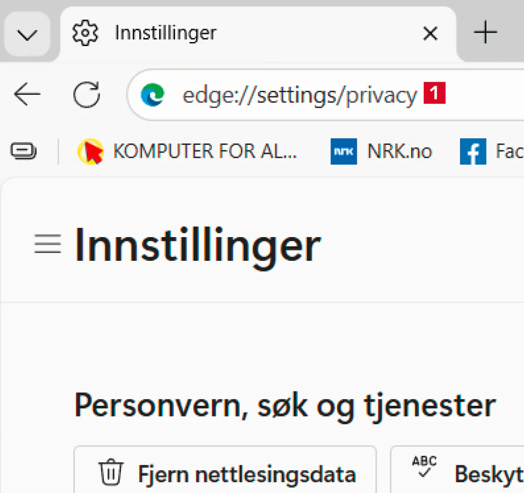This screenshot has width=524, height=493.
Task: Expand the settings hamburger menu
Action: (47, 244)
